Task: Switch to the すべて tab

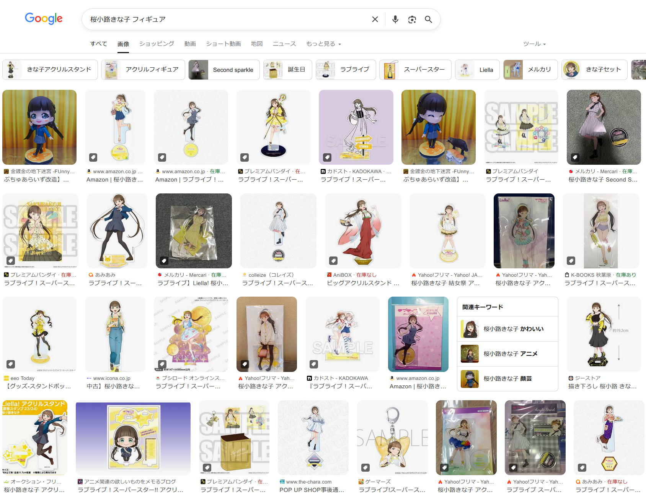Action: coord(99,44)
